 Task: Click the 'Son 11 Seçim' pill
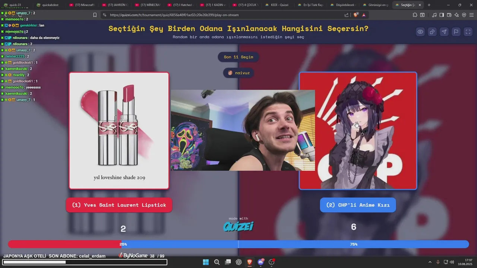pos(238,57)
